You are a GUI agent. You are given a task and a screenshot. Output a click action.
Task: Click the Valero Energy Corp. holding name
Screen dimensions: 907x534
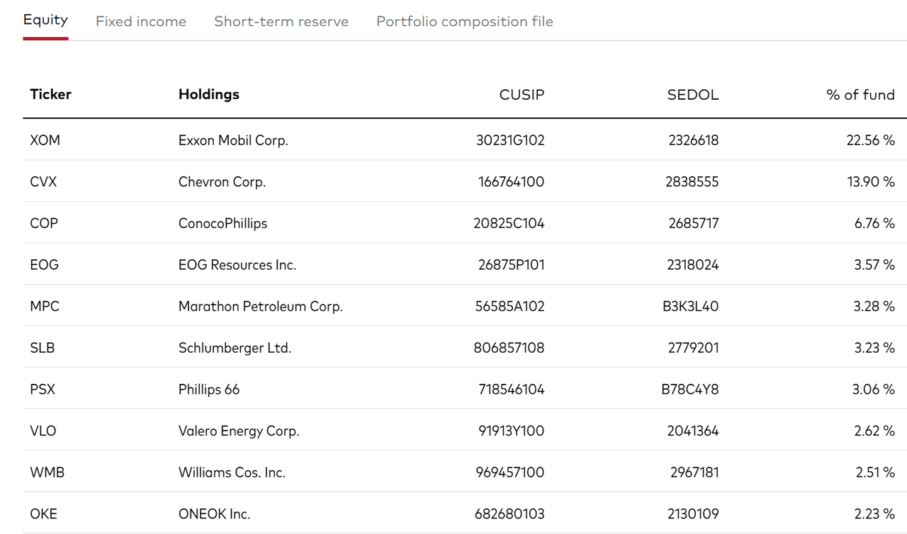pos(239,431)
